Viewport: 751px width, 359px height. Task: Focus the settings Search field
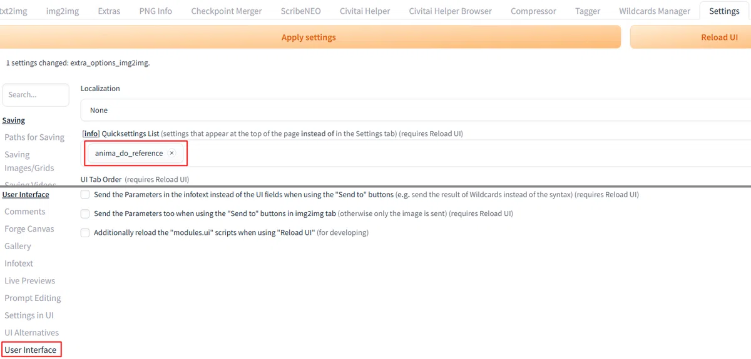36,95
